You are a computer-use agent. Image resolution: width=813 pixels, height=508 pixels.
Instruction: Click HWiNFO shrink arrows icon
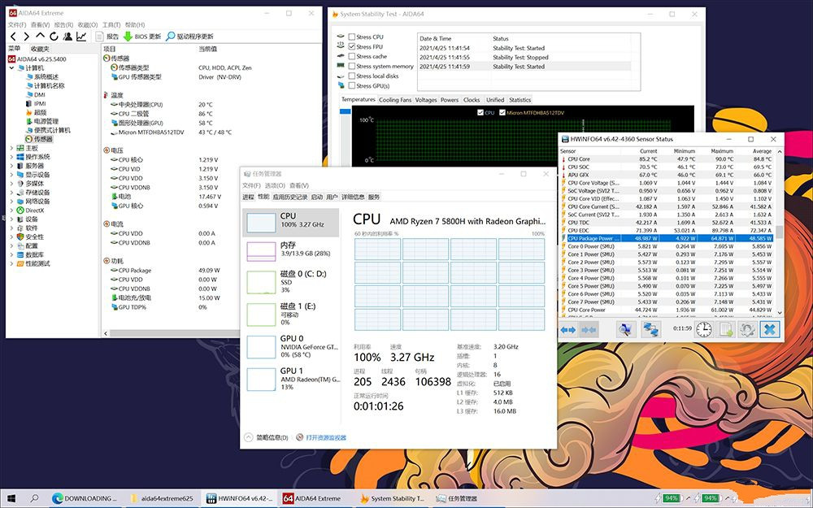[589, 329]
